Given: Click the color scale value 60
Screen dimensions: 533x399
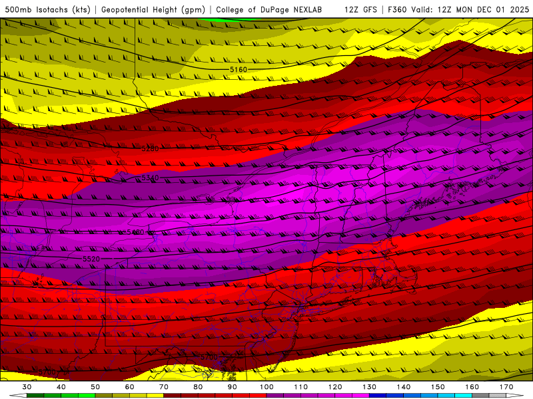Looking at the screenshot, I should (x=129, y=387).
